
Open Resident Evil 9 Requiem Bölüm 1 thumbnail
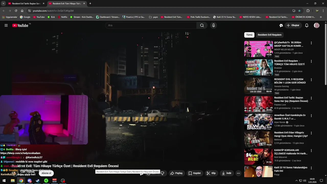click(258, 86)
